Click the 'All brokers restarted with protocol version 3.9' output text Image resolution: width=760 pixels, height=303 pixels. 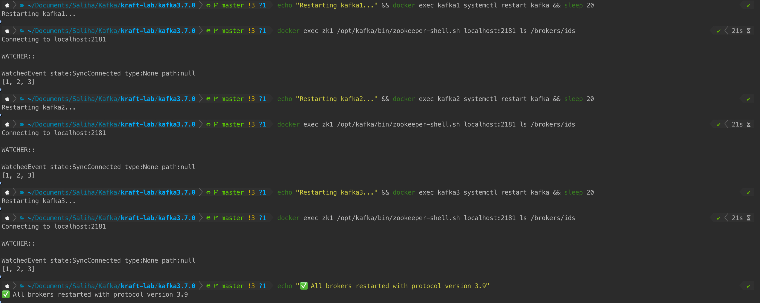click(100, 294)
